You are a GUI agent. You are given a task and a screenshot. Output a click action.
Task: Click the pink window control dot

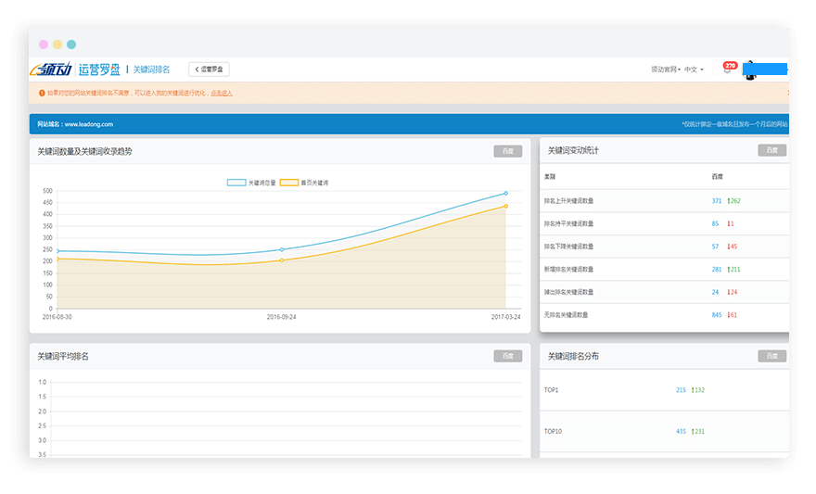44,44
